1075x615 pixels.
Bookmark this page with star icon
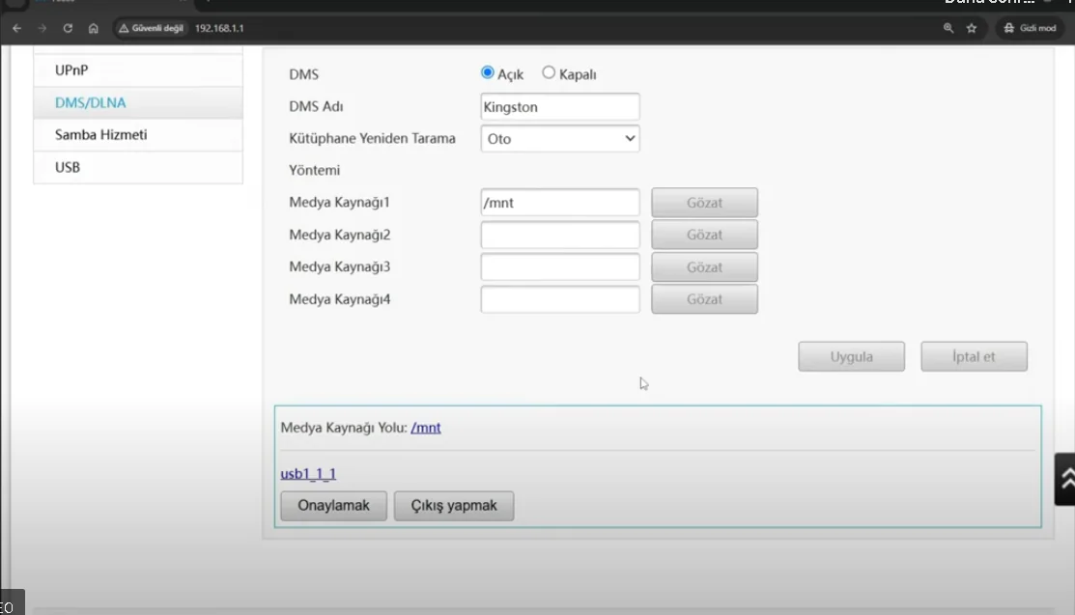click(x=972, y=28)
